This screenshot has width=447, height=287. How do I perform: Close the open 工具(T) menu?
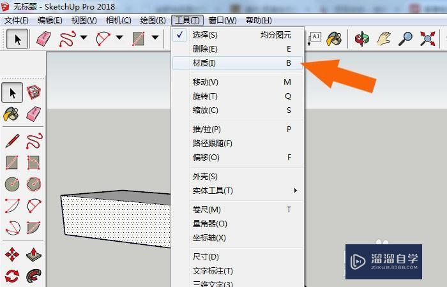pyautogui.click(x=187, y=20)
